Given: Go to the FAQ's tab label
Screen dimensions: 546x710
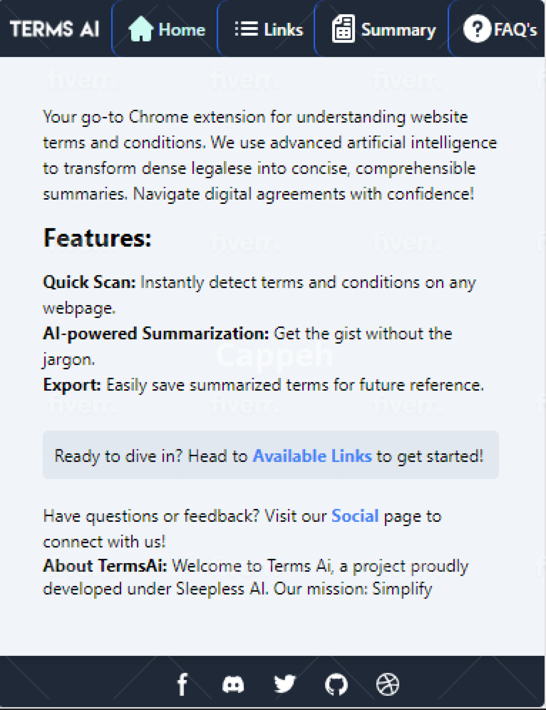Looking at the screenshot, I should pos(516,30).
